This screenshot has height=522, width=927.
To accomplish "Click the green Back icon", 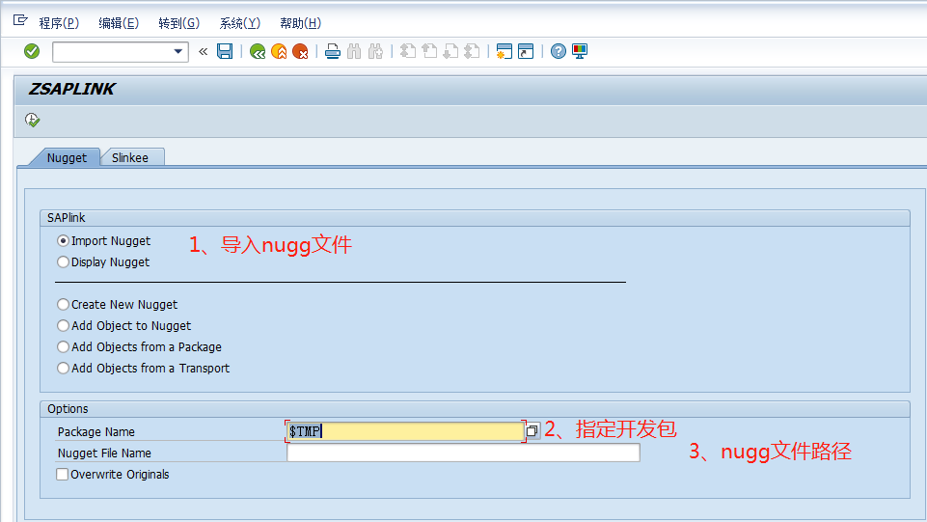I will tap(258, 51).
